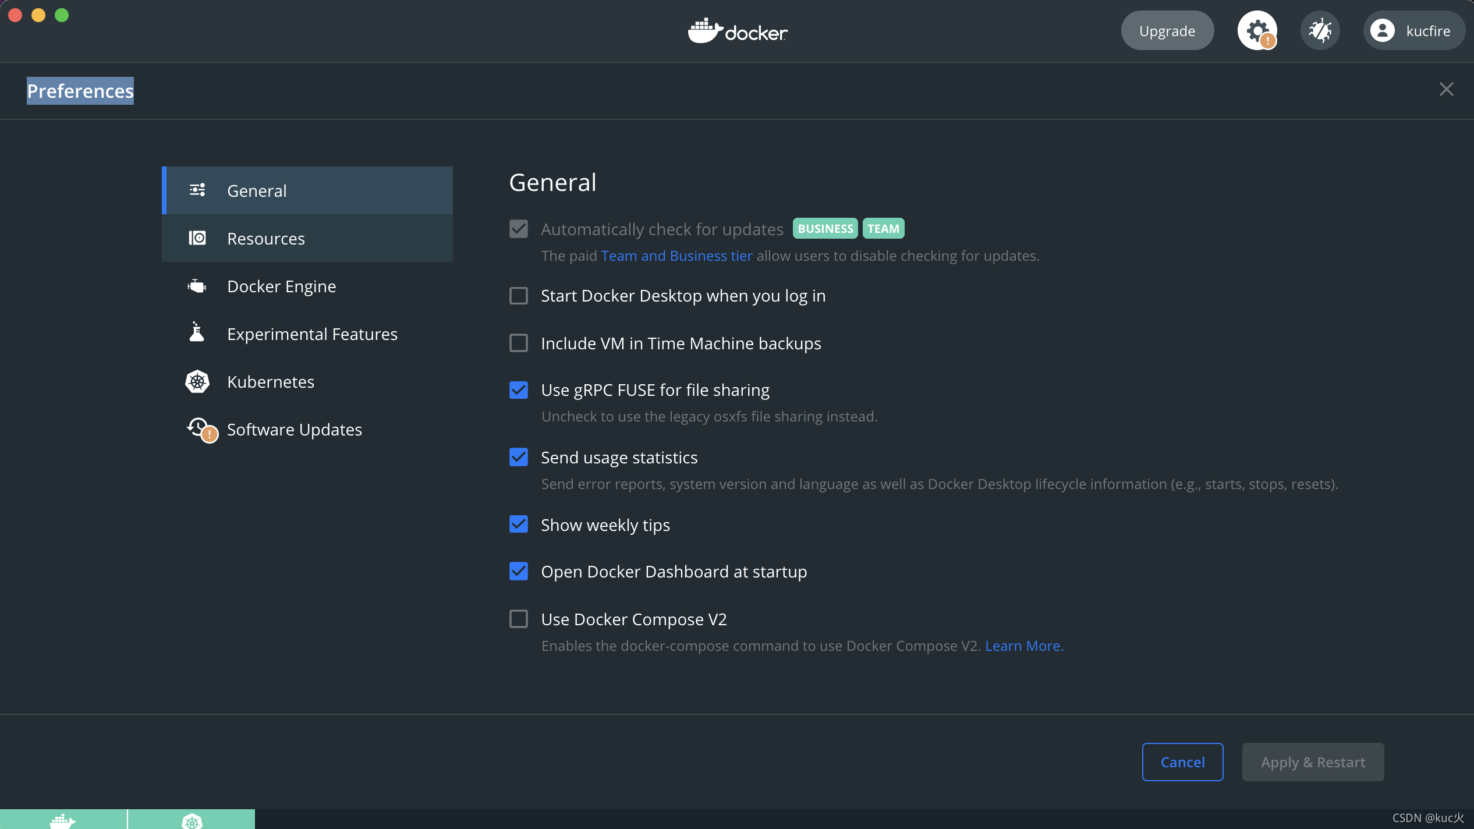Go to Kubernetes settings tab

[307, 381]
